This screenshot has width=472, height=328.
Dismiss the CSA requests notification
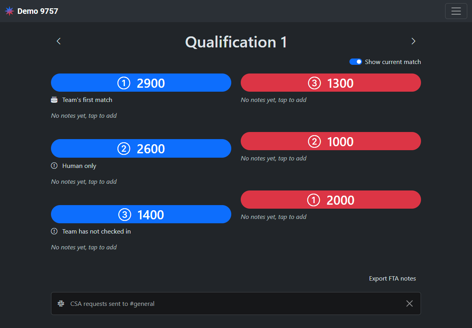coord(410,303)
